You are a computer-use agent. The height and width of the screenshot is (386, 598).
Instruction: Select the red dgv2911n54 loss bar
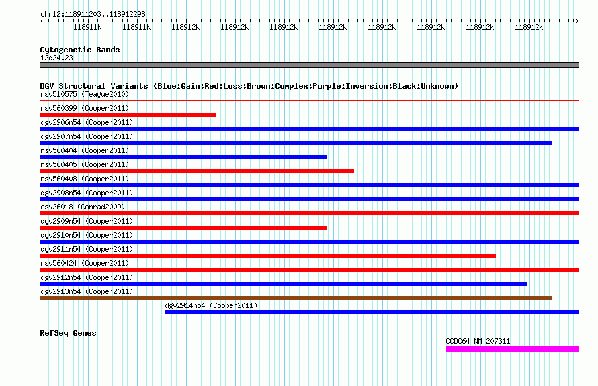point(267,256)
